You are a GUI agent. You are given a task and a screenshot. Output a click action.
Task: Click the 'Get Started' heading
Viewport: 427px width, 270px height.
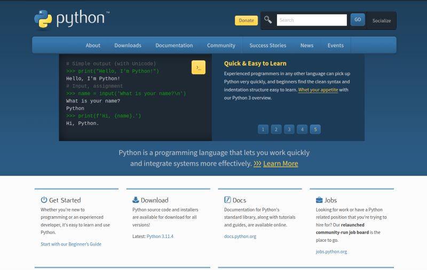(x=65, y=200)
